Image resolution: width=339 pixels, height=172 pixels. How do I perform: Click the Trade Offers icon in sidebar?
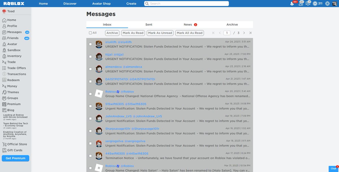(x=4, y=68)
